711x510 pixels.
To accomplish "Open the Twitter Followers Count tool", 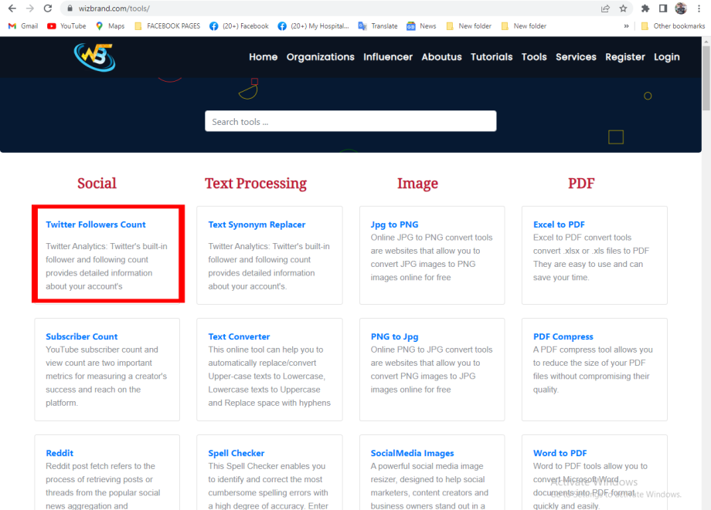I will (95, 224).
